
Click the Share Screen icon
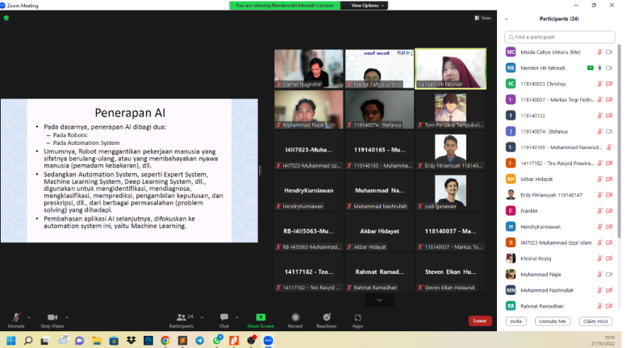[261, 320]
